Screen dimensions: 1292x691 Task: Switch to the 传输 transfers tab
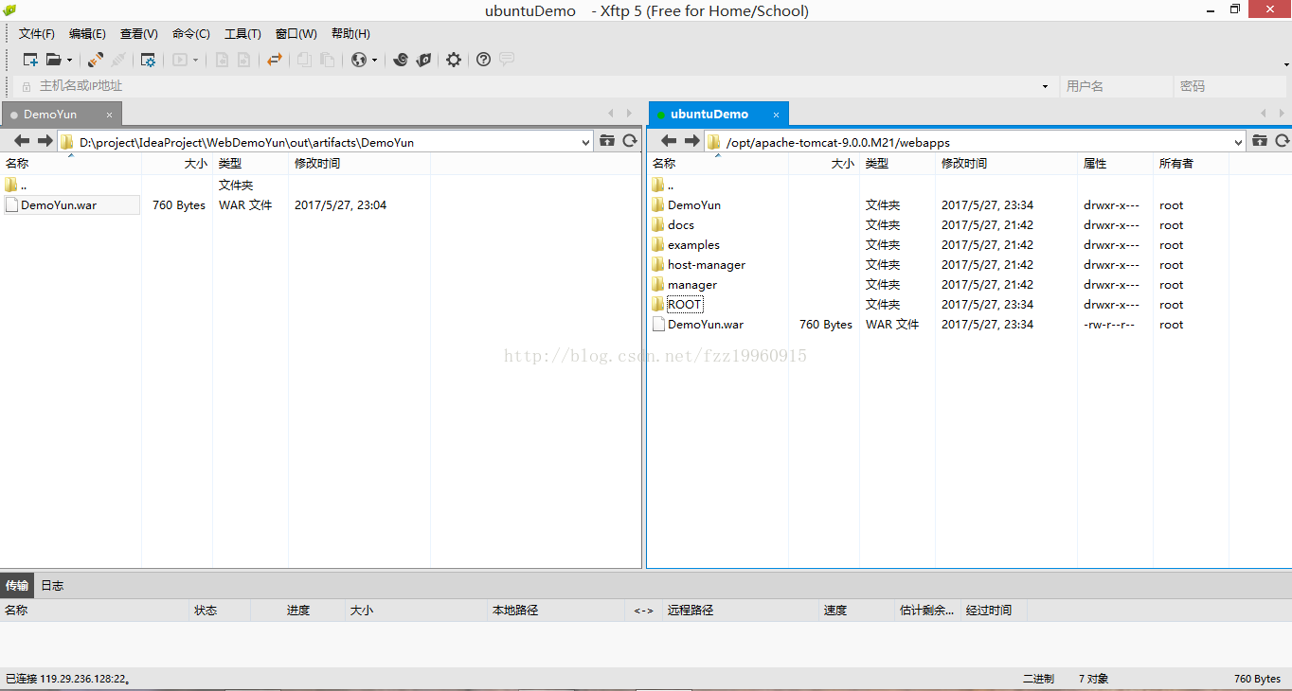point(17,586)
